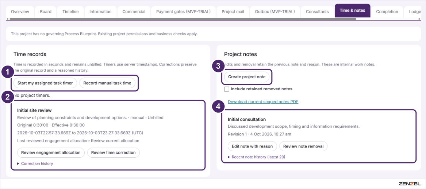
Task: Open the Overview tab
Action: (20, 12)
